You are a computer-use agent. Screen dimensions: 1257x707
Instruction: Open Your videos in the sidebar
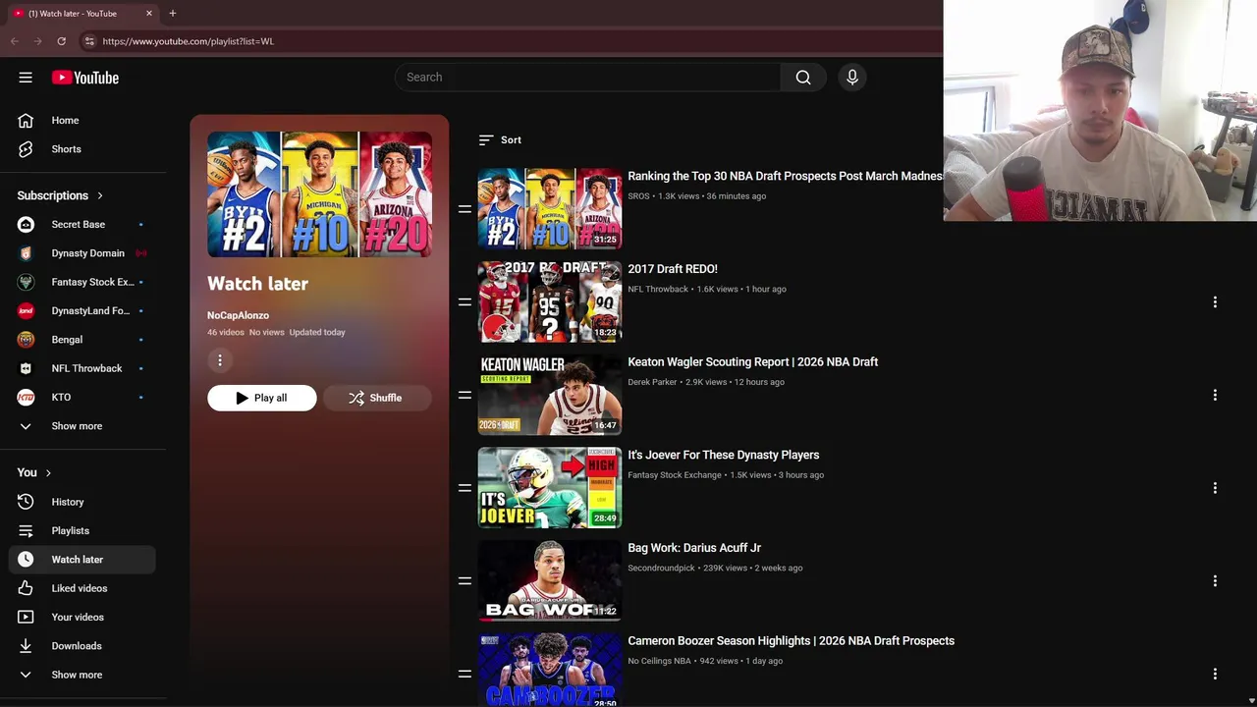click(x=83, y=617)
